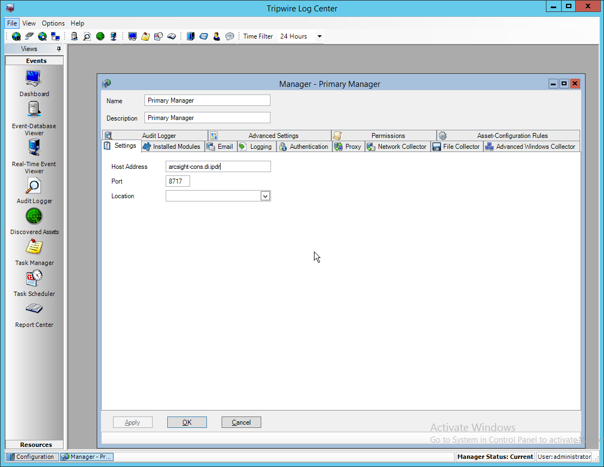Switch to the Advanced Windows Collector tab
604x467 pixels.
click(x=532, y=147)
